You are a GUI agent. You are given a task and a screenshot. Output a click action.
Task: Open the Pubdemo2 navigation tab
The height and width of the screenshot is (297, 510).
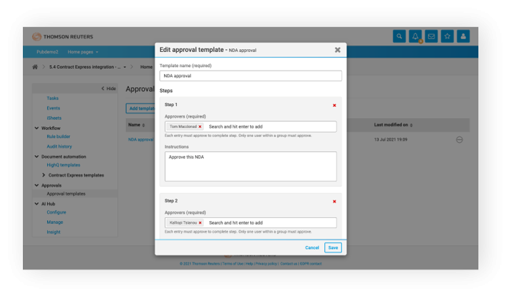coord(47,52)
